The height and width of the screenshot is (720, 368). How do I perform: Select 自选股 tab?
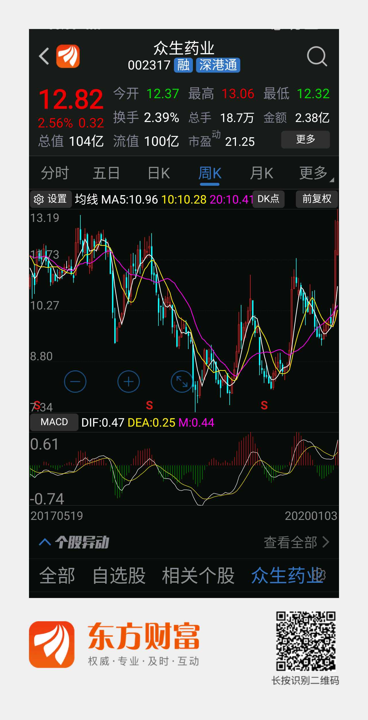pyautogui.click(x=119, y=575)
